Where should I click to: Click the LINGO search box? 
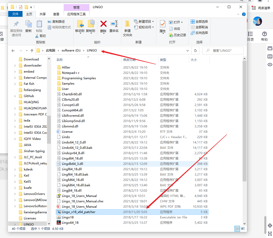coord(223,50)
